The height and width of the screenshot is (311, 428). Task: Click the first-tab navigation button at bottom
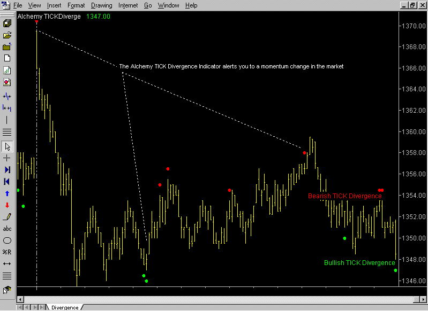20,307
